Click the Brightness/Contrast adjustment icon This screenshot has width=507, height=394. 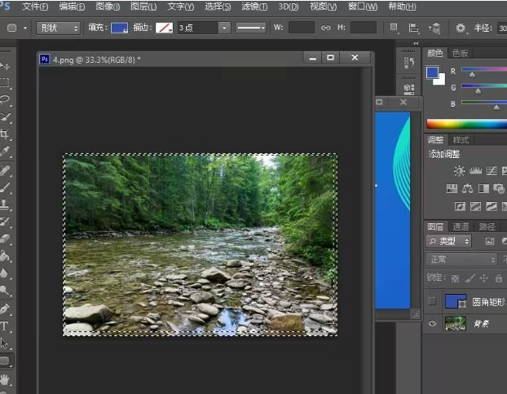459,171
